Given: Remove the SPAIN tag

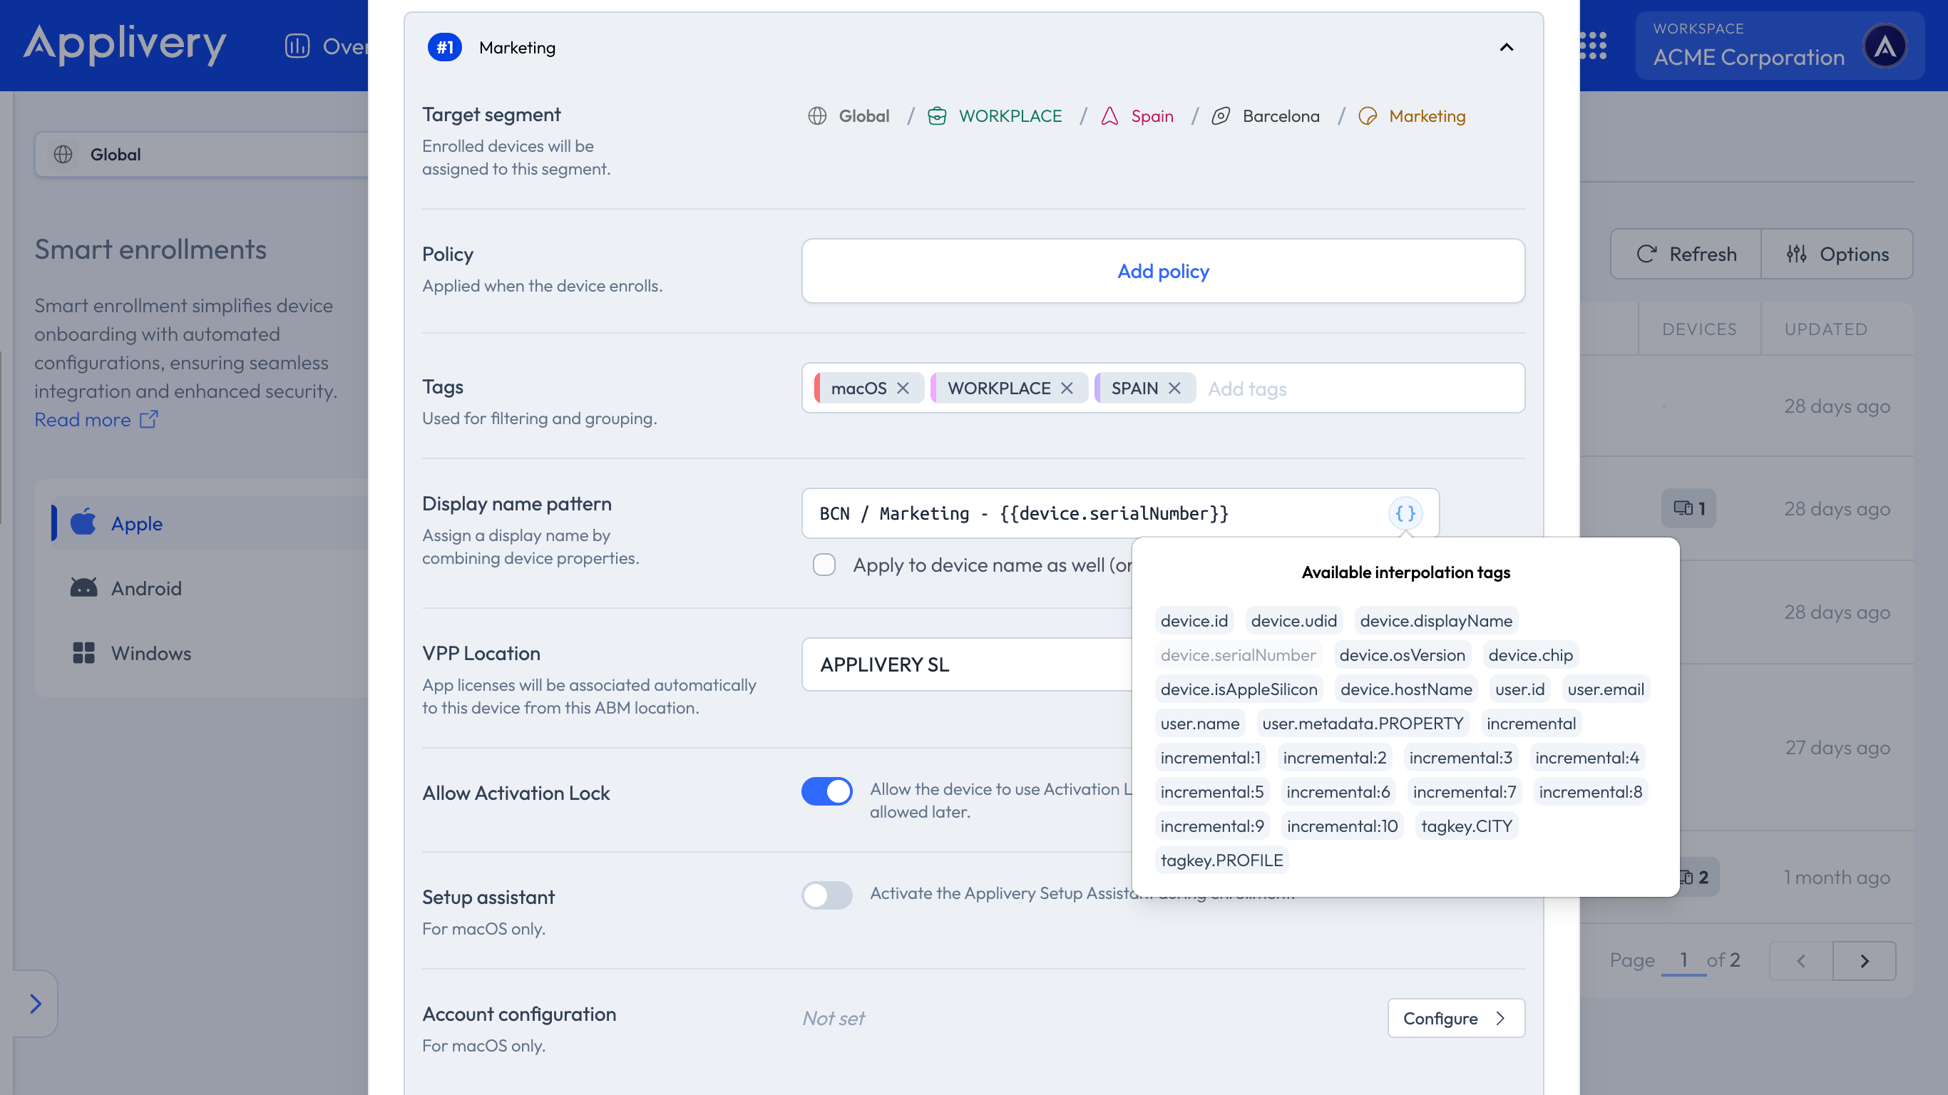Looking at the screenshot, I should [1174, 388].
